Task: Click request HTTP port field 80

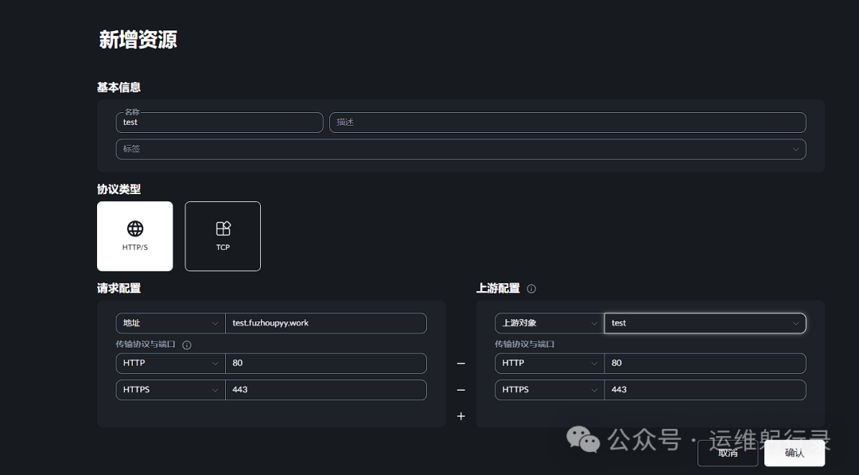Action: 326,364
